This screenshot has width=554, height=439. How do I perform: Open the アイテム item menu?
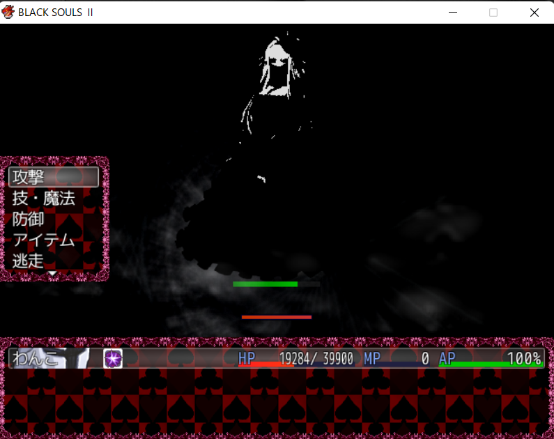43,240
